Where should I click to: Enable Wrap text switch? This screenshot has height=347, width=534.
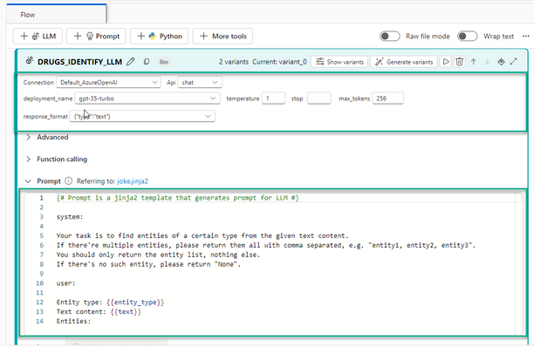pos(467,36)
